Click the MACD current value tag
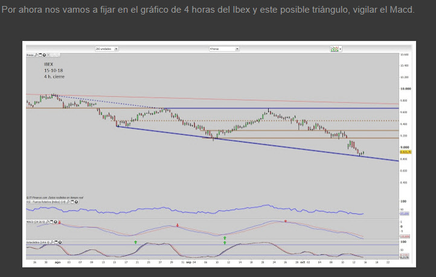This screenshot has height=277, width=436. click(405, 236)
